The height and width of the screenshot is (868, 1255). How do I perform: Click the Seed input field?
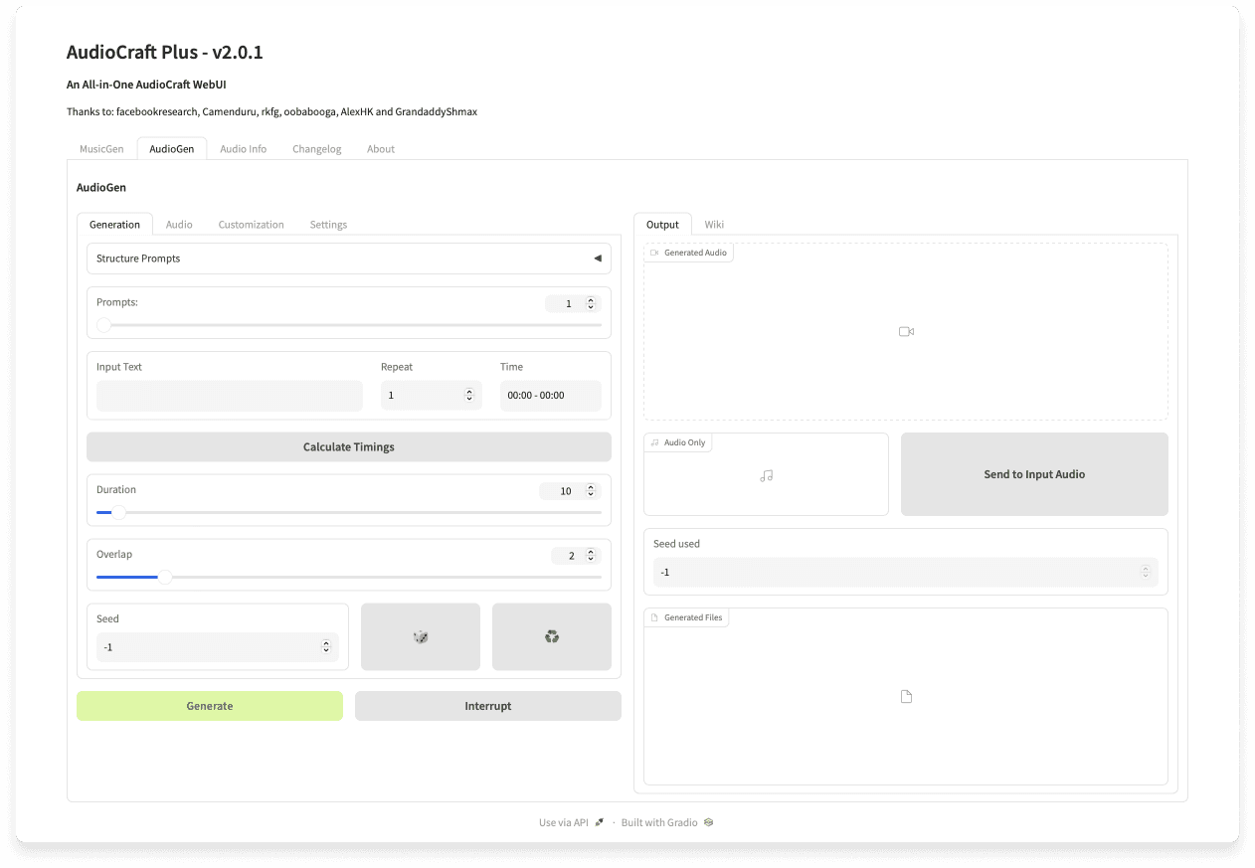[218, 647]
